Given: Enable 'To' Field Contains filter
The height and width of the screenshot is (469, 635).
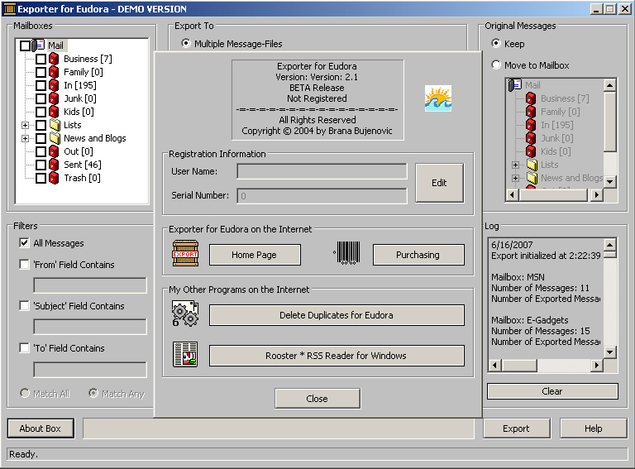Looking at the screenshot, I should [x=24, y=348].
